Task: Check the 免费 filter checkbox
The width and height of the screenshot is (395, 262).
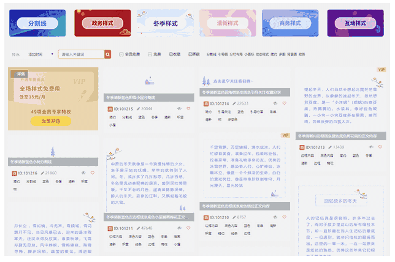Action: click(x=150, y=54)
